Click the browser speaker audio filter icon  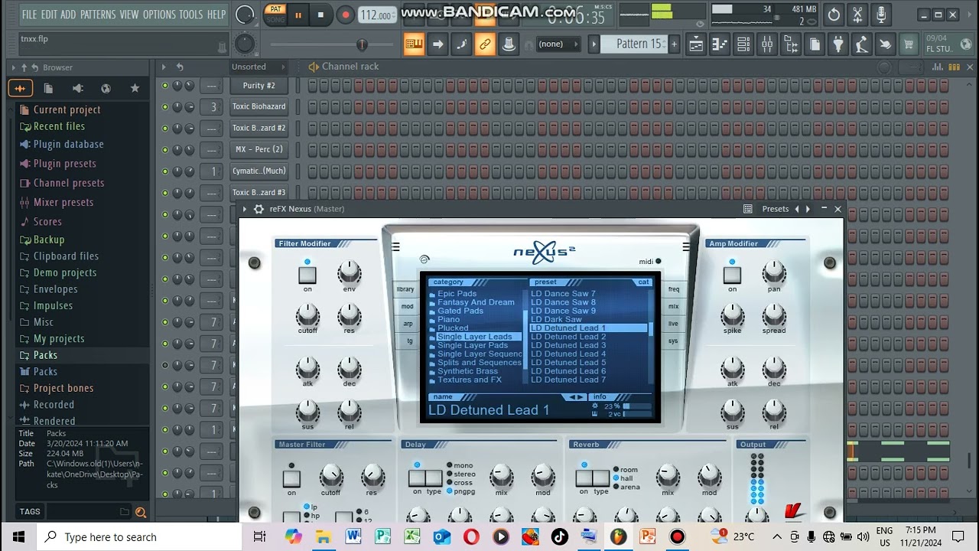pos(77,89)
